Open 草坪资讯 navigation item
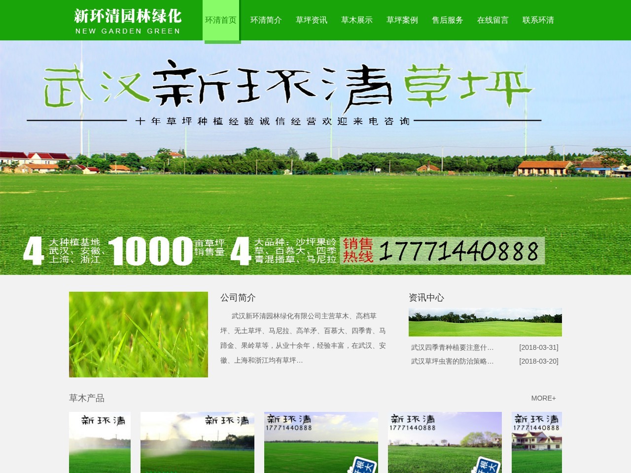Image resolution: width=631 pixels, height=473 pixels. [x=312, y=20]
